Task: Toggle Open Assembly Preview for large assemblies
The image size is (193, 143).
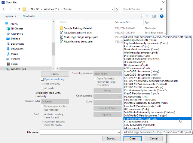Action: click(x=95, y=79)
